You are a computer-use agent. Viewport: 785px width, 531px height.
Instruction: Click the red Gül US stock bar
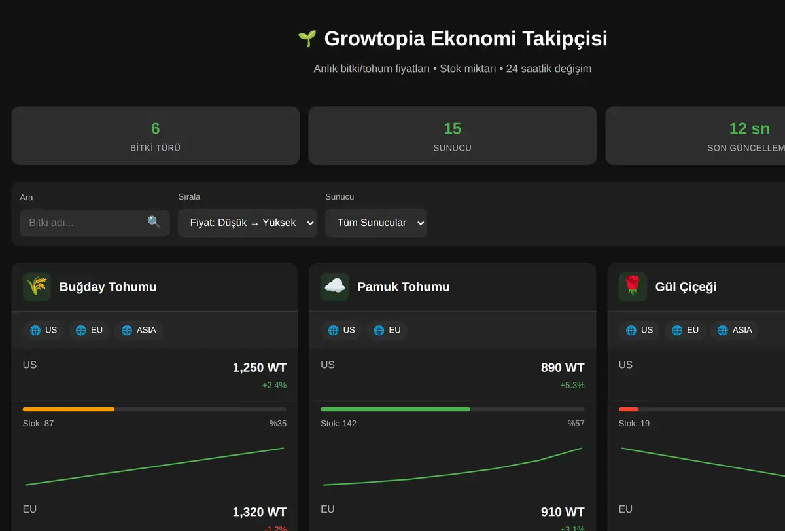pyautogui.click(x=629, y=409)
